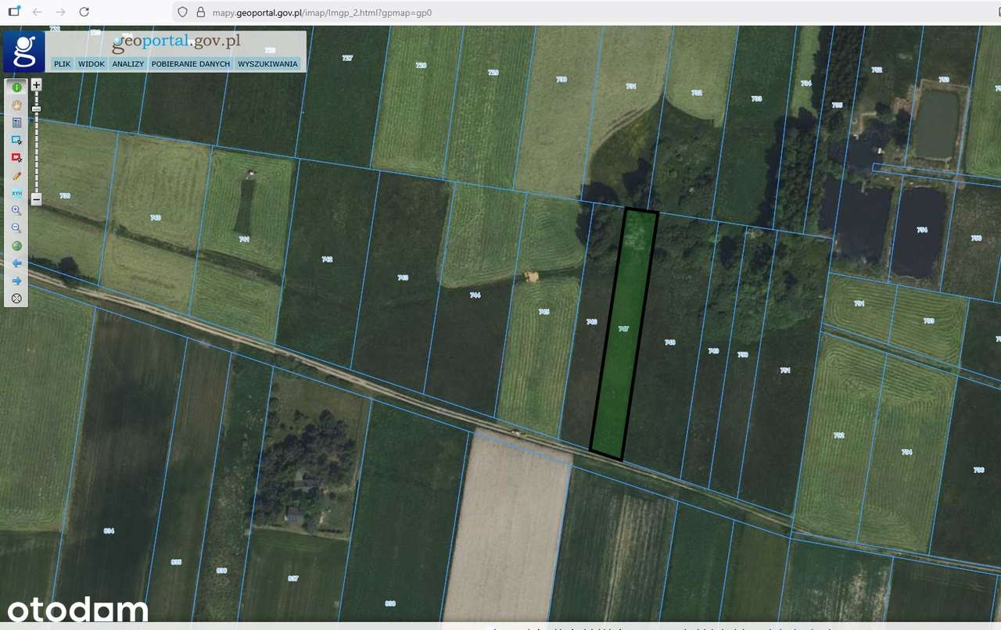Image resolution: width=1001 pixels, height=630 pixels.
Task: Choose the blue rectangle selection tool
Action: coord(16,140)
